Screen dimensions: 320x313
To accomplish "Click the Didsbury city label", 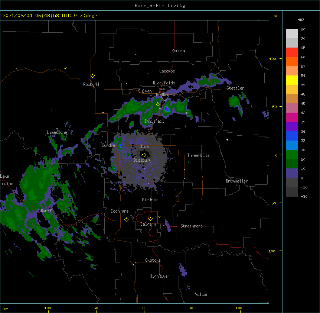I will [143, 160].
